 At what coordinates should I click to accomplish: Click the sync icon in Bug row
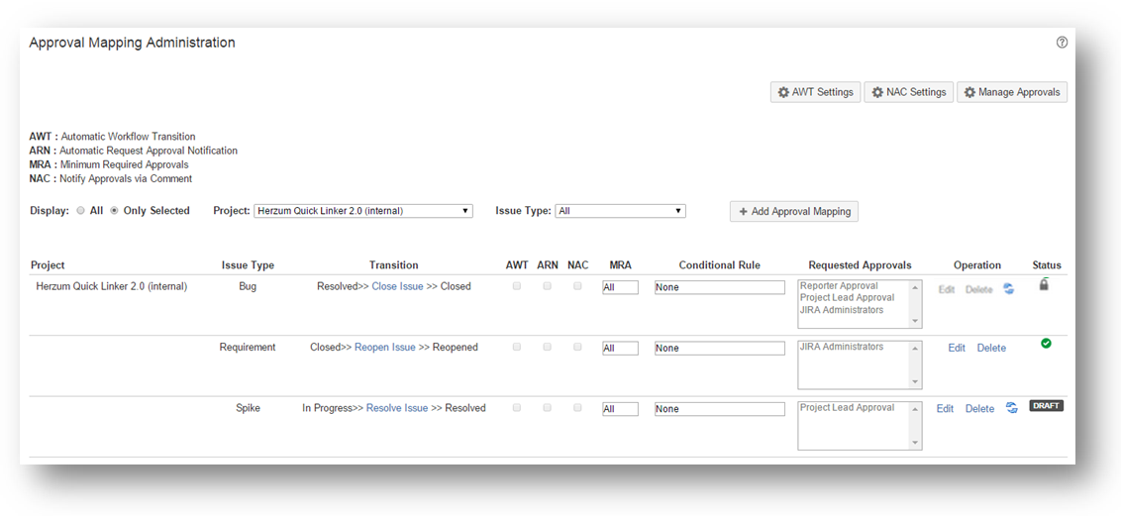pos(1008,289)
